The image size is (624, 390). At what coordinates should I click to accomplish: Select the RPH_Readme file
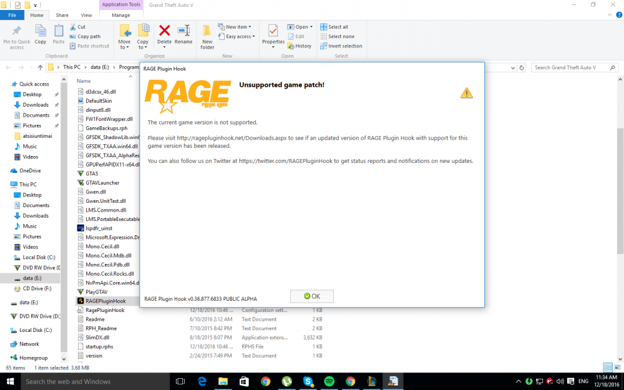click(x=101, y=328)
